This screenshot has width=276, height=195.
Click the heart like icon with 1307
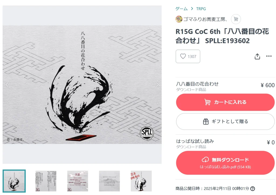[188, 56]
